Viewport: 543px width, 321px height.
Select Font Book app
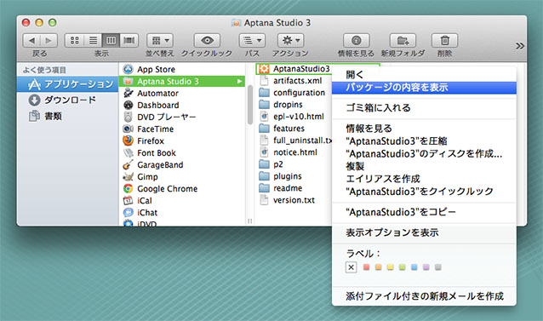tap(182, 152)
